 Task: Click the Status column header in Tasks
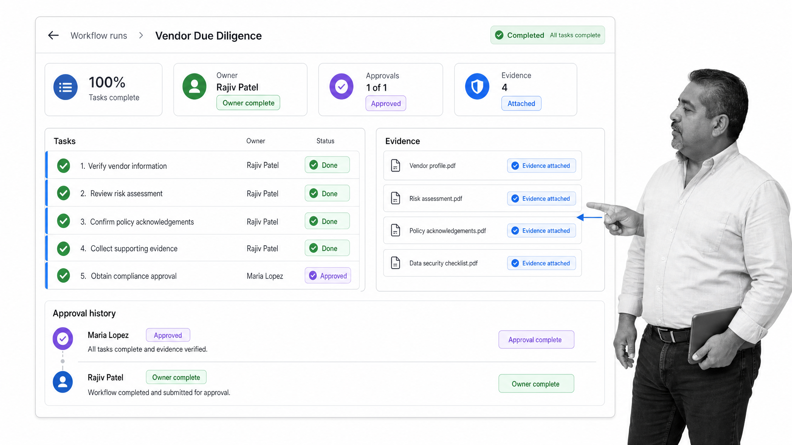325,141
